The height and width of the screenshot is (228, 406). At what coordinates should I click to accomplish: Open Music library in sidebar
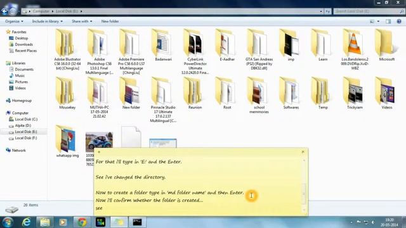click(x=20, y=75)
